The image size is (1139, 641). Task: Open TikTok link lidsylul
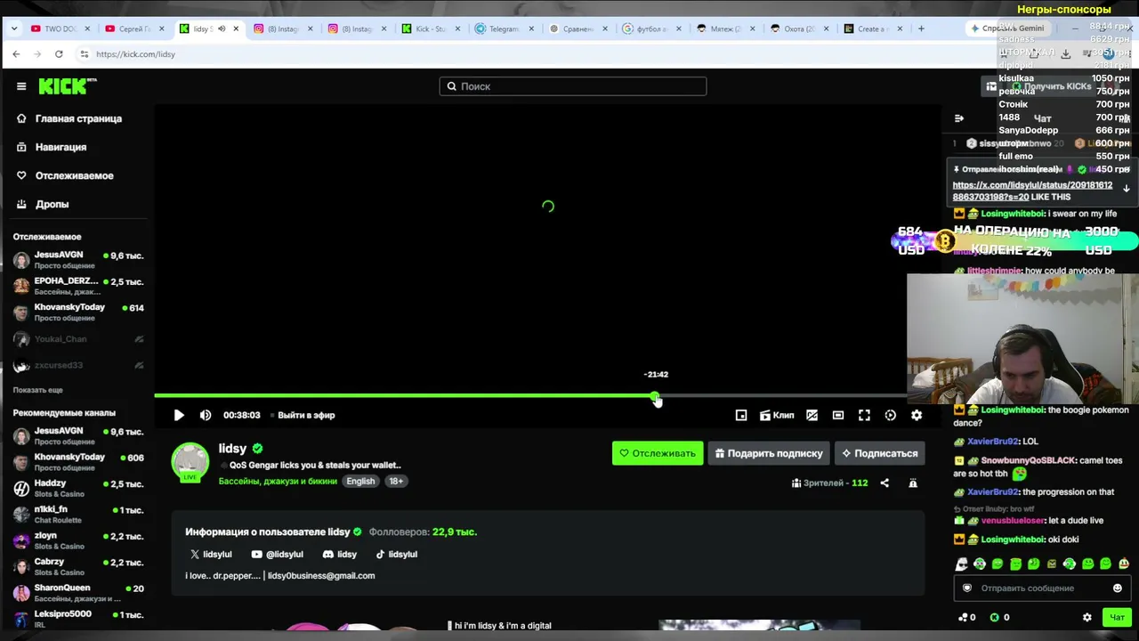coord(397,554)
